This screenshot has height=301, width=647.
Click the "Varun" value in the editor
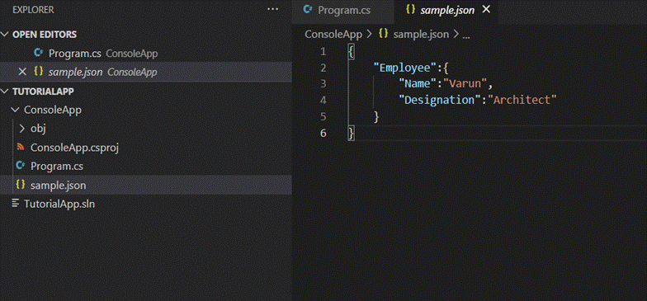click(x=465, y=84)
